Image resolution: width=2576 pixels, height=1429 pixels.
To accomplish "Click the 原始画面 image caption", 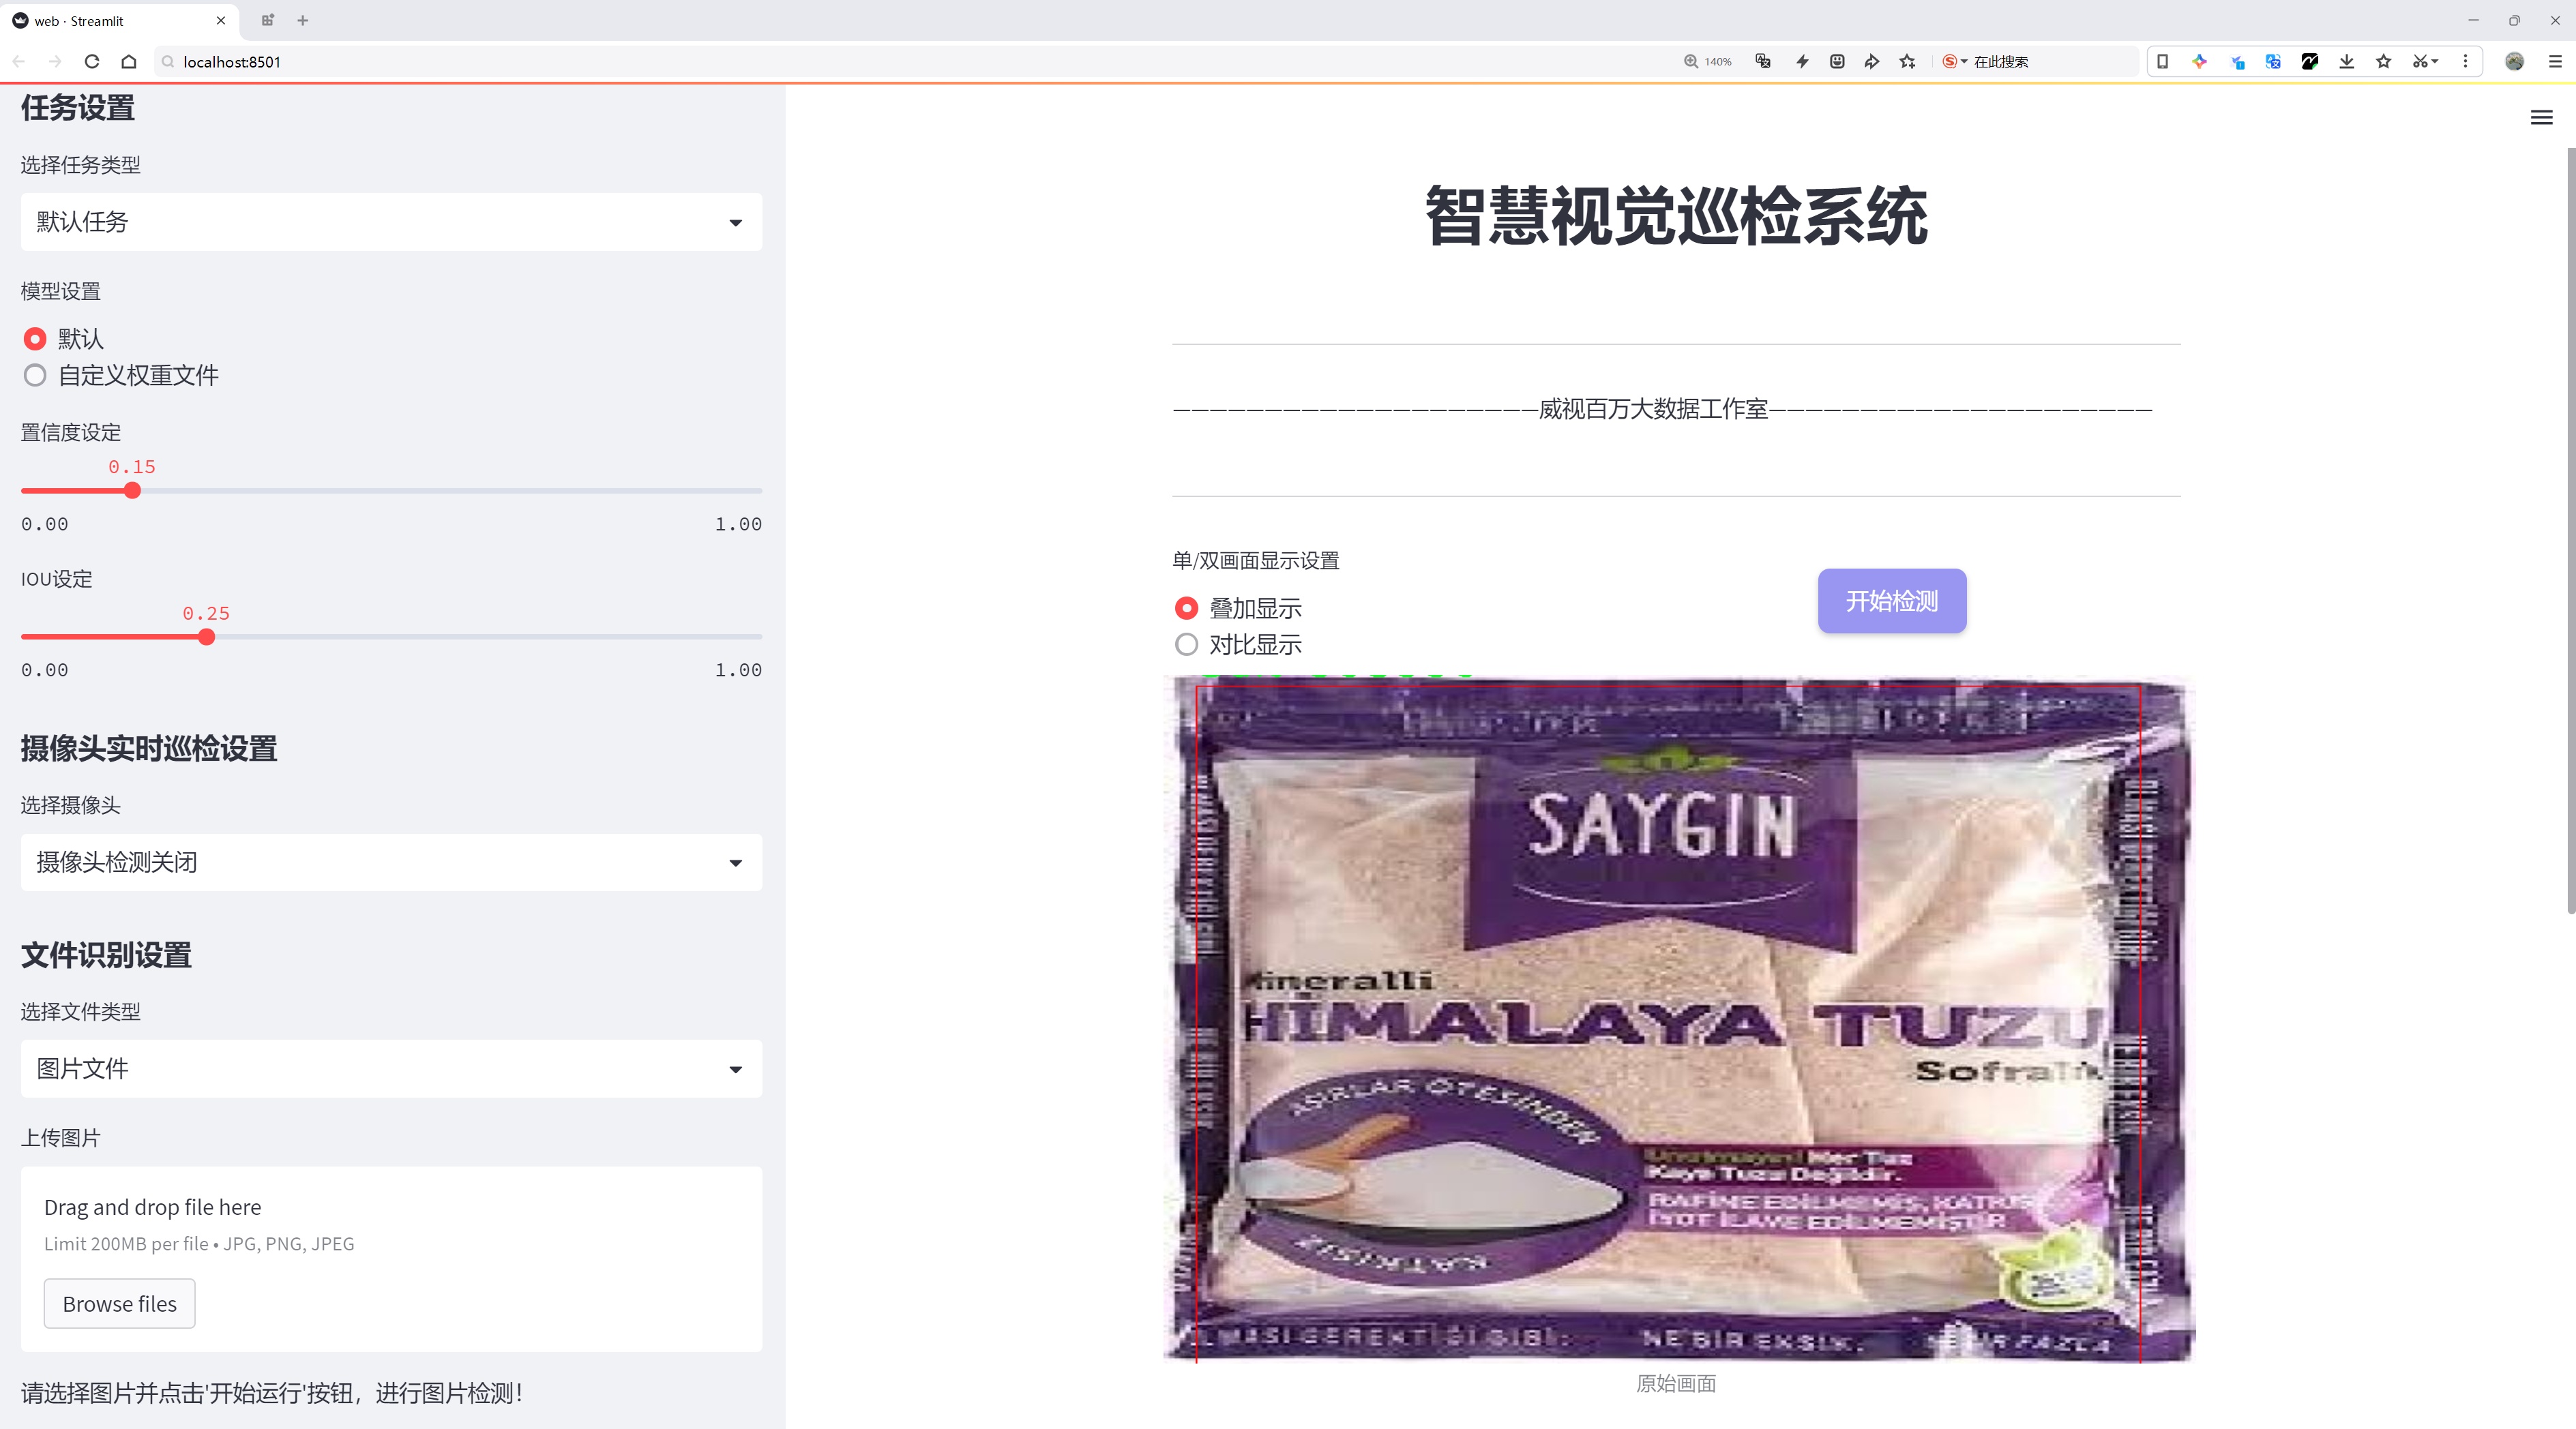I will point(1676,1384).
